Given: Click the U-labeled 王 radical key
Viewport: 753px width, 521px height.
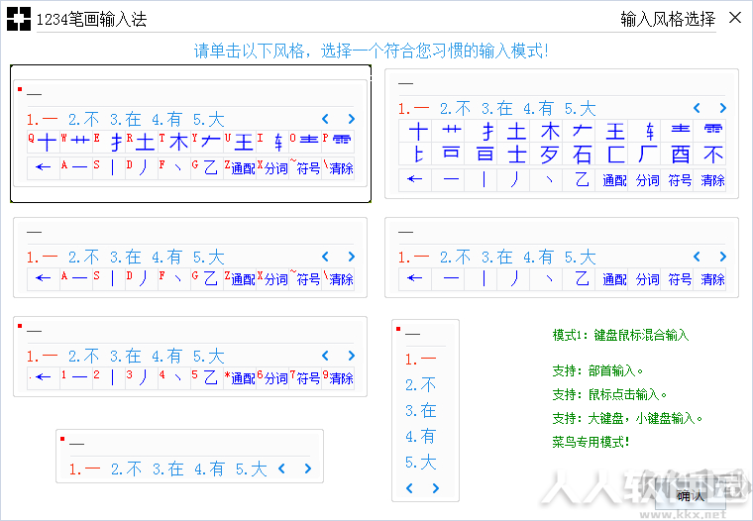Looking at the screenshot, I should (239, 142).
